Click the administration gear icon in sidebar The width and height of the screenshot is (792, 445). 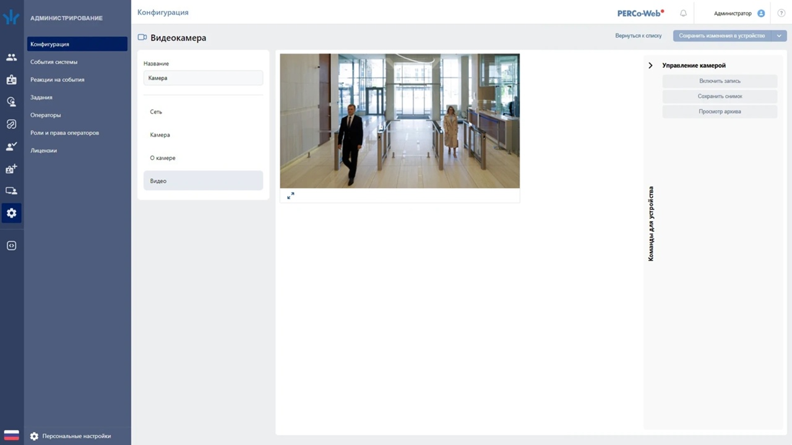pos(11,213)
